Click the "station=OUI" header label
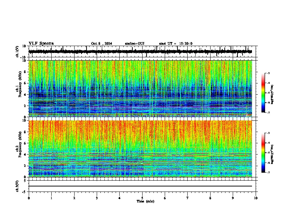This screenshot has width=288, height=222. click(135, 44)
